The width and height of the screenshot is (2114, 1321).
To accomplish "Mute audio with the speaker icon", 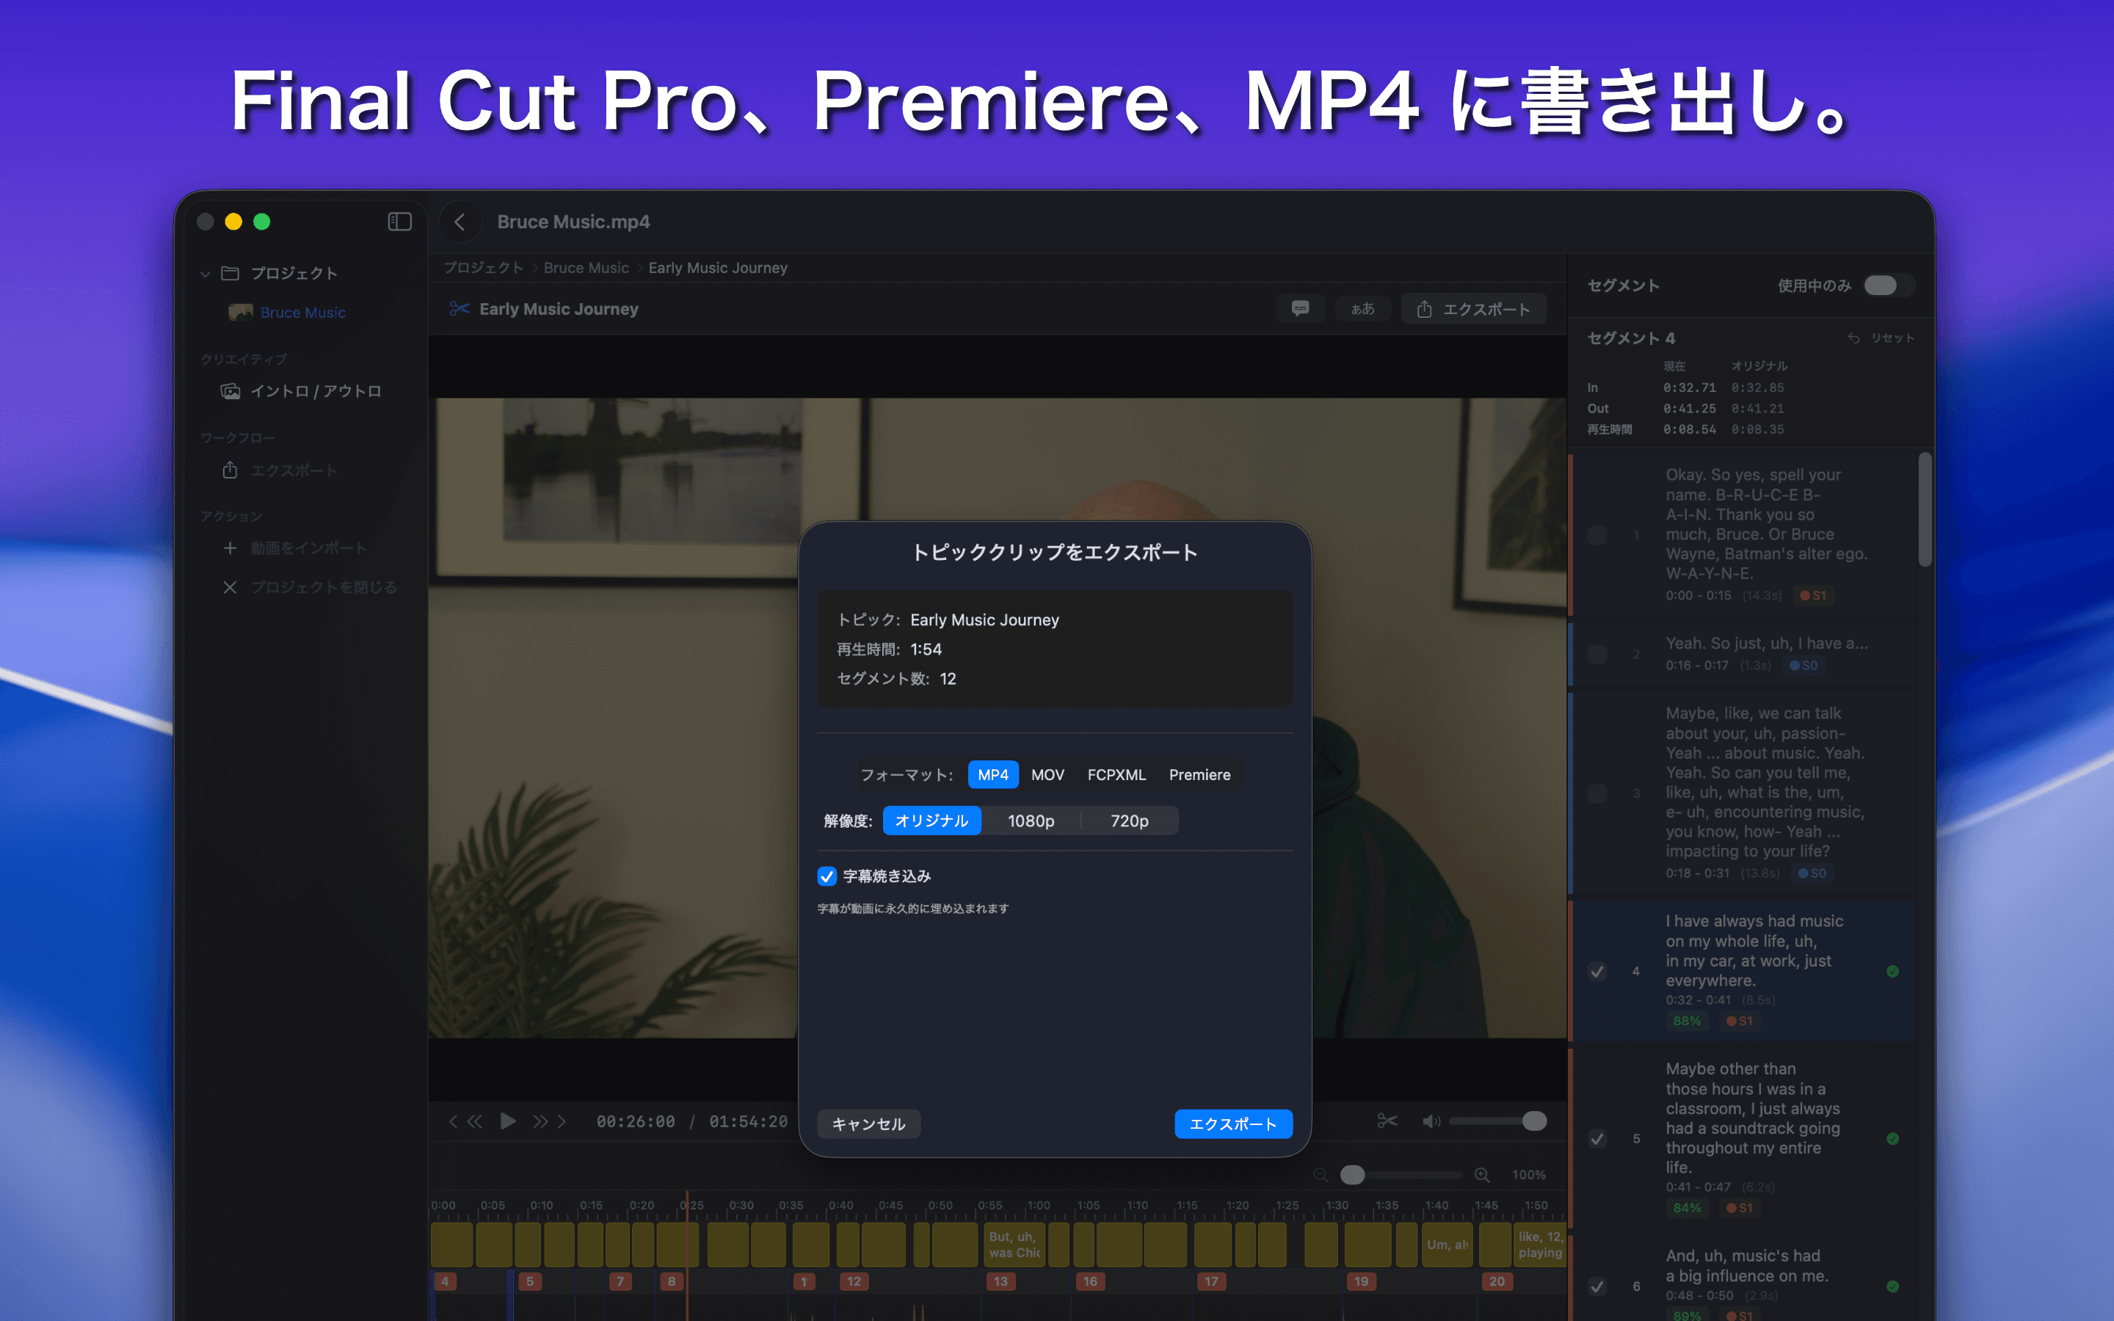I will pos(1431,1121).
